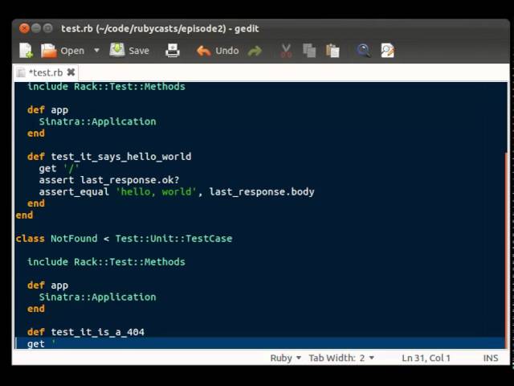This screenshot has height=386, width=514.
Task: Click the gedit window title text
Action: [160, 29]
